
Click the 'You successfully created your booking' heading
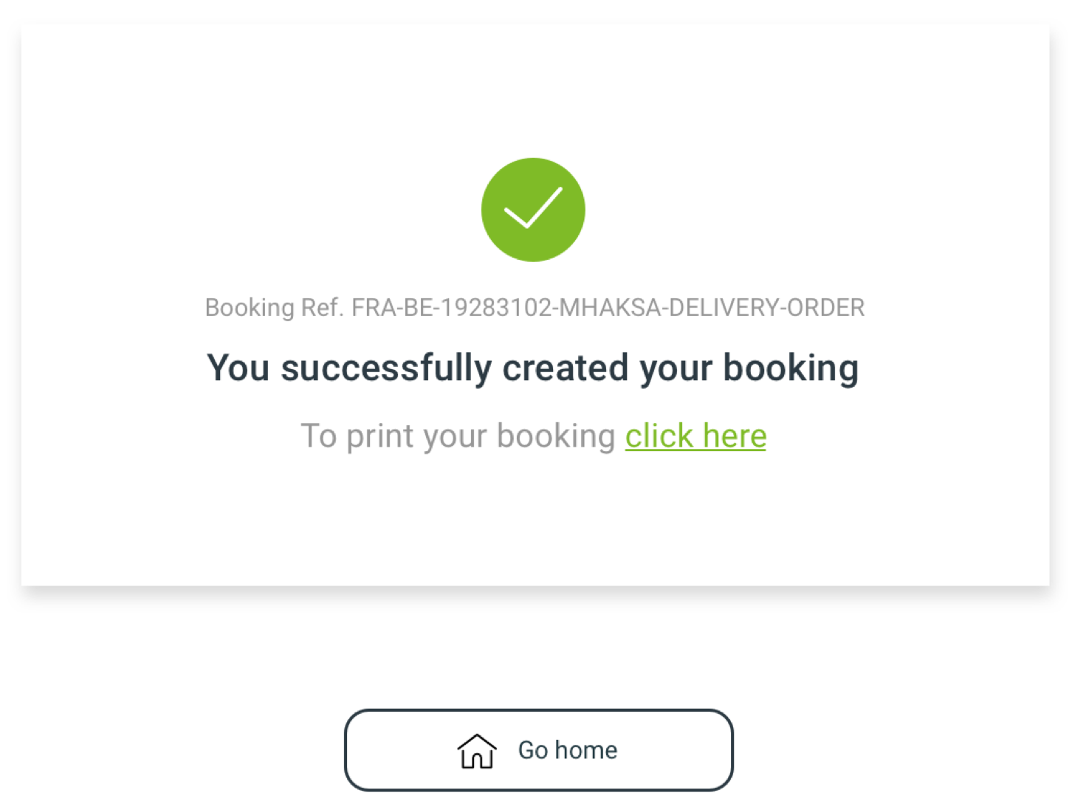pyautogui.click(x=532, y=368)
